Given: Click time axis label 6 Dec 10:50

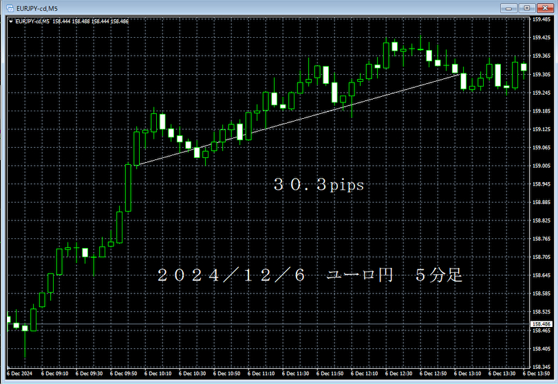Looking at the screenshot, I should tap(226, 373).
